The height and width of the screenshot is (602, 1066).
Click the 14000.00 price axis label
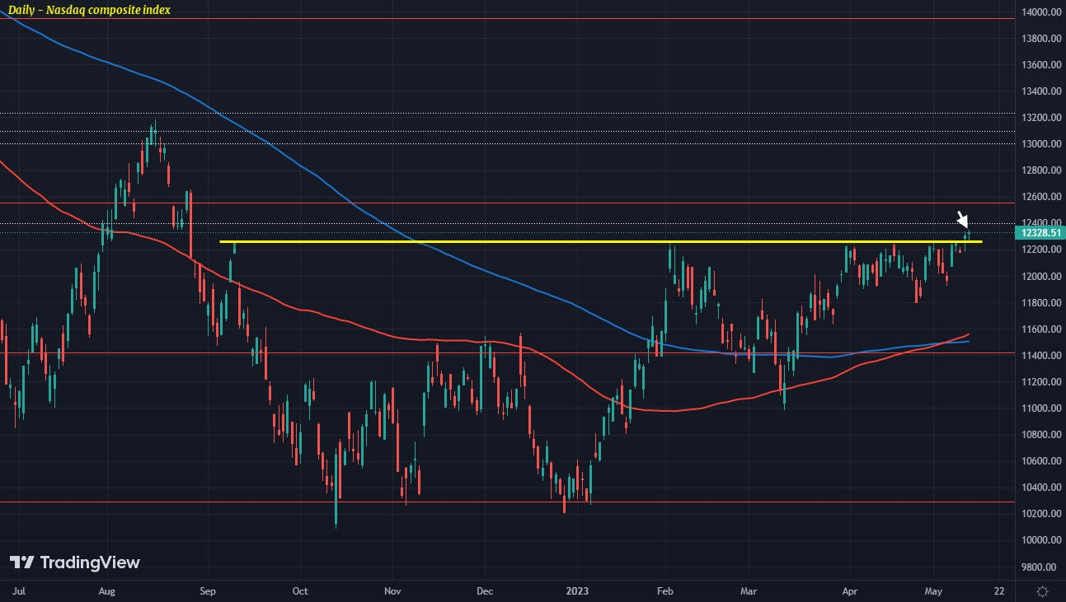(x=1040, y=12)
